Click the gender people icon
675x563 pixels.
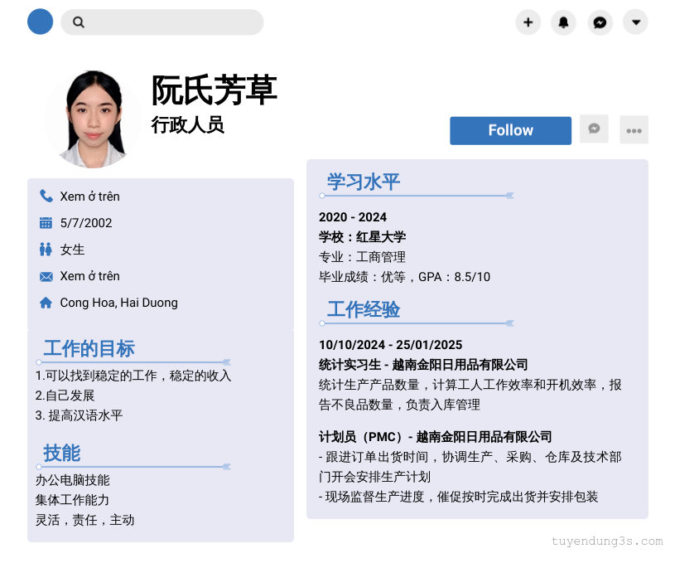46,250
